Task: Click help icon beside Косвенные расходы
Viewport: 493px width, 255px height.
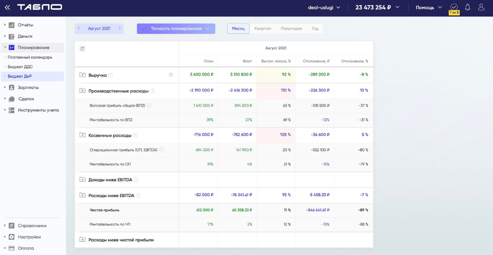Action: point(135,135)
